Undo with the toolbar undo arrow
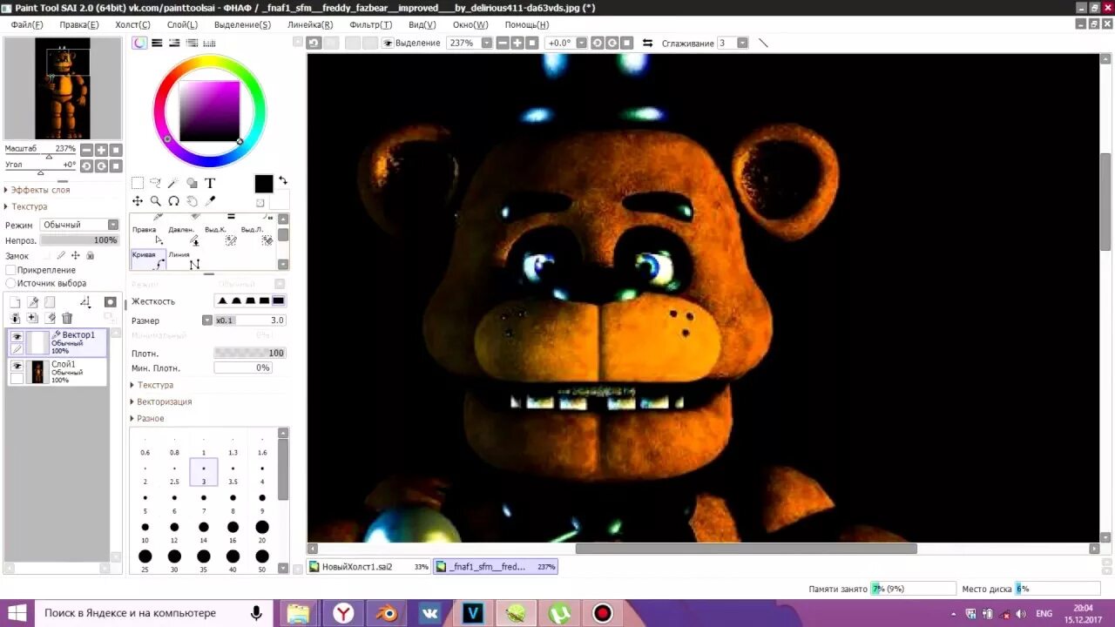This screenshot has height=627, width=1115. click(314, 43)
